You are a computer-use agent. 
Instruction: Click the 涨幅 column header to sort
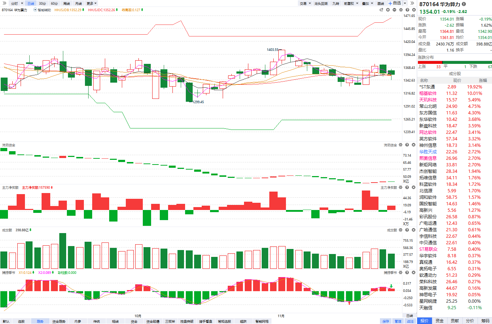(483, 80)
